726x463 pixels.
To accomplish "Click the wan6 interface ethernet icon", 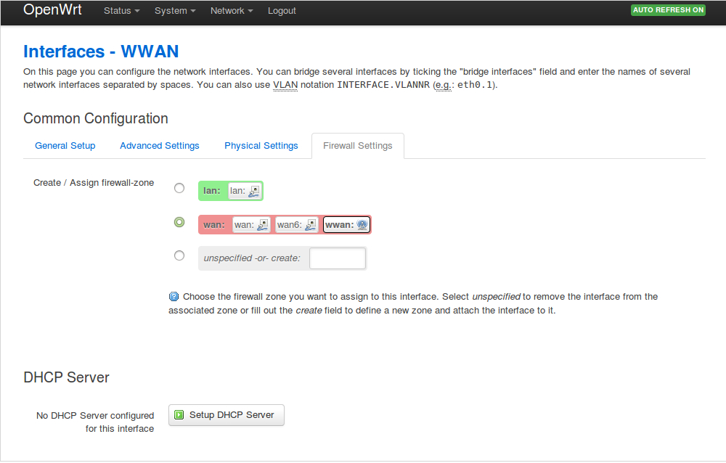I will tap(311, 225).
